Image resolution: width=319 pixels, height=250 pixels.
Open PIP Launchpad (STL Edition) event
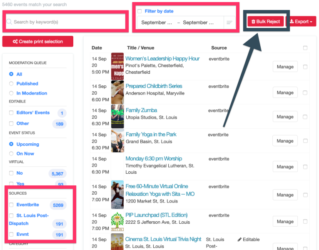click(157, 215)
